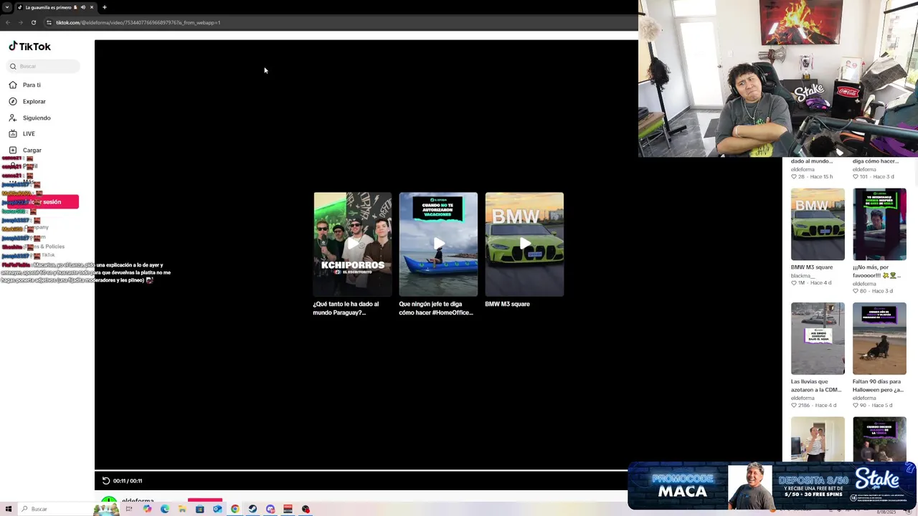918x516 pixels.
Task: Click the blackma__ author name
Action: (803, 275)
